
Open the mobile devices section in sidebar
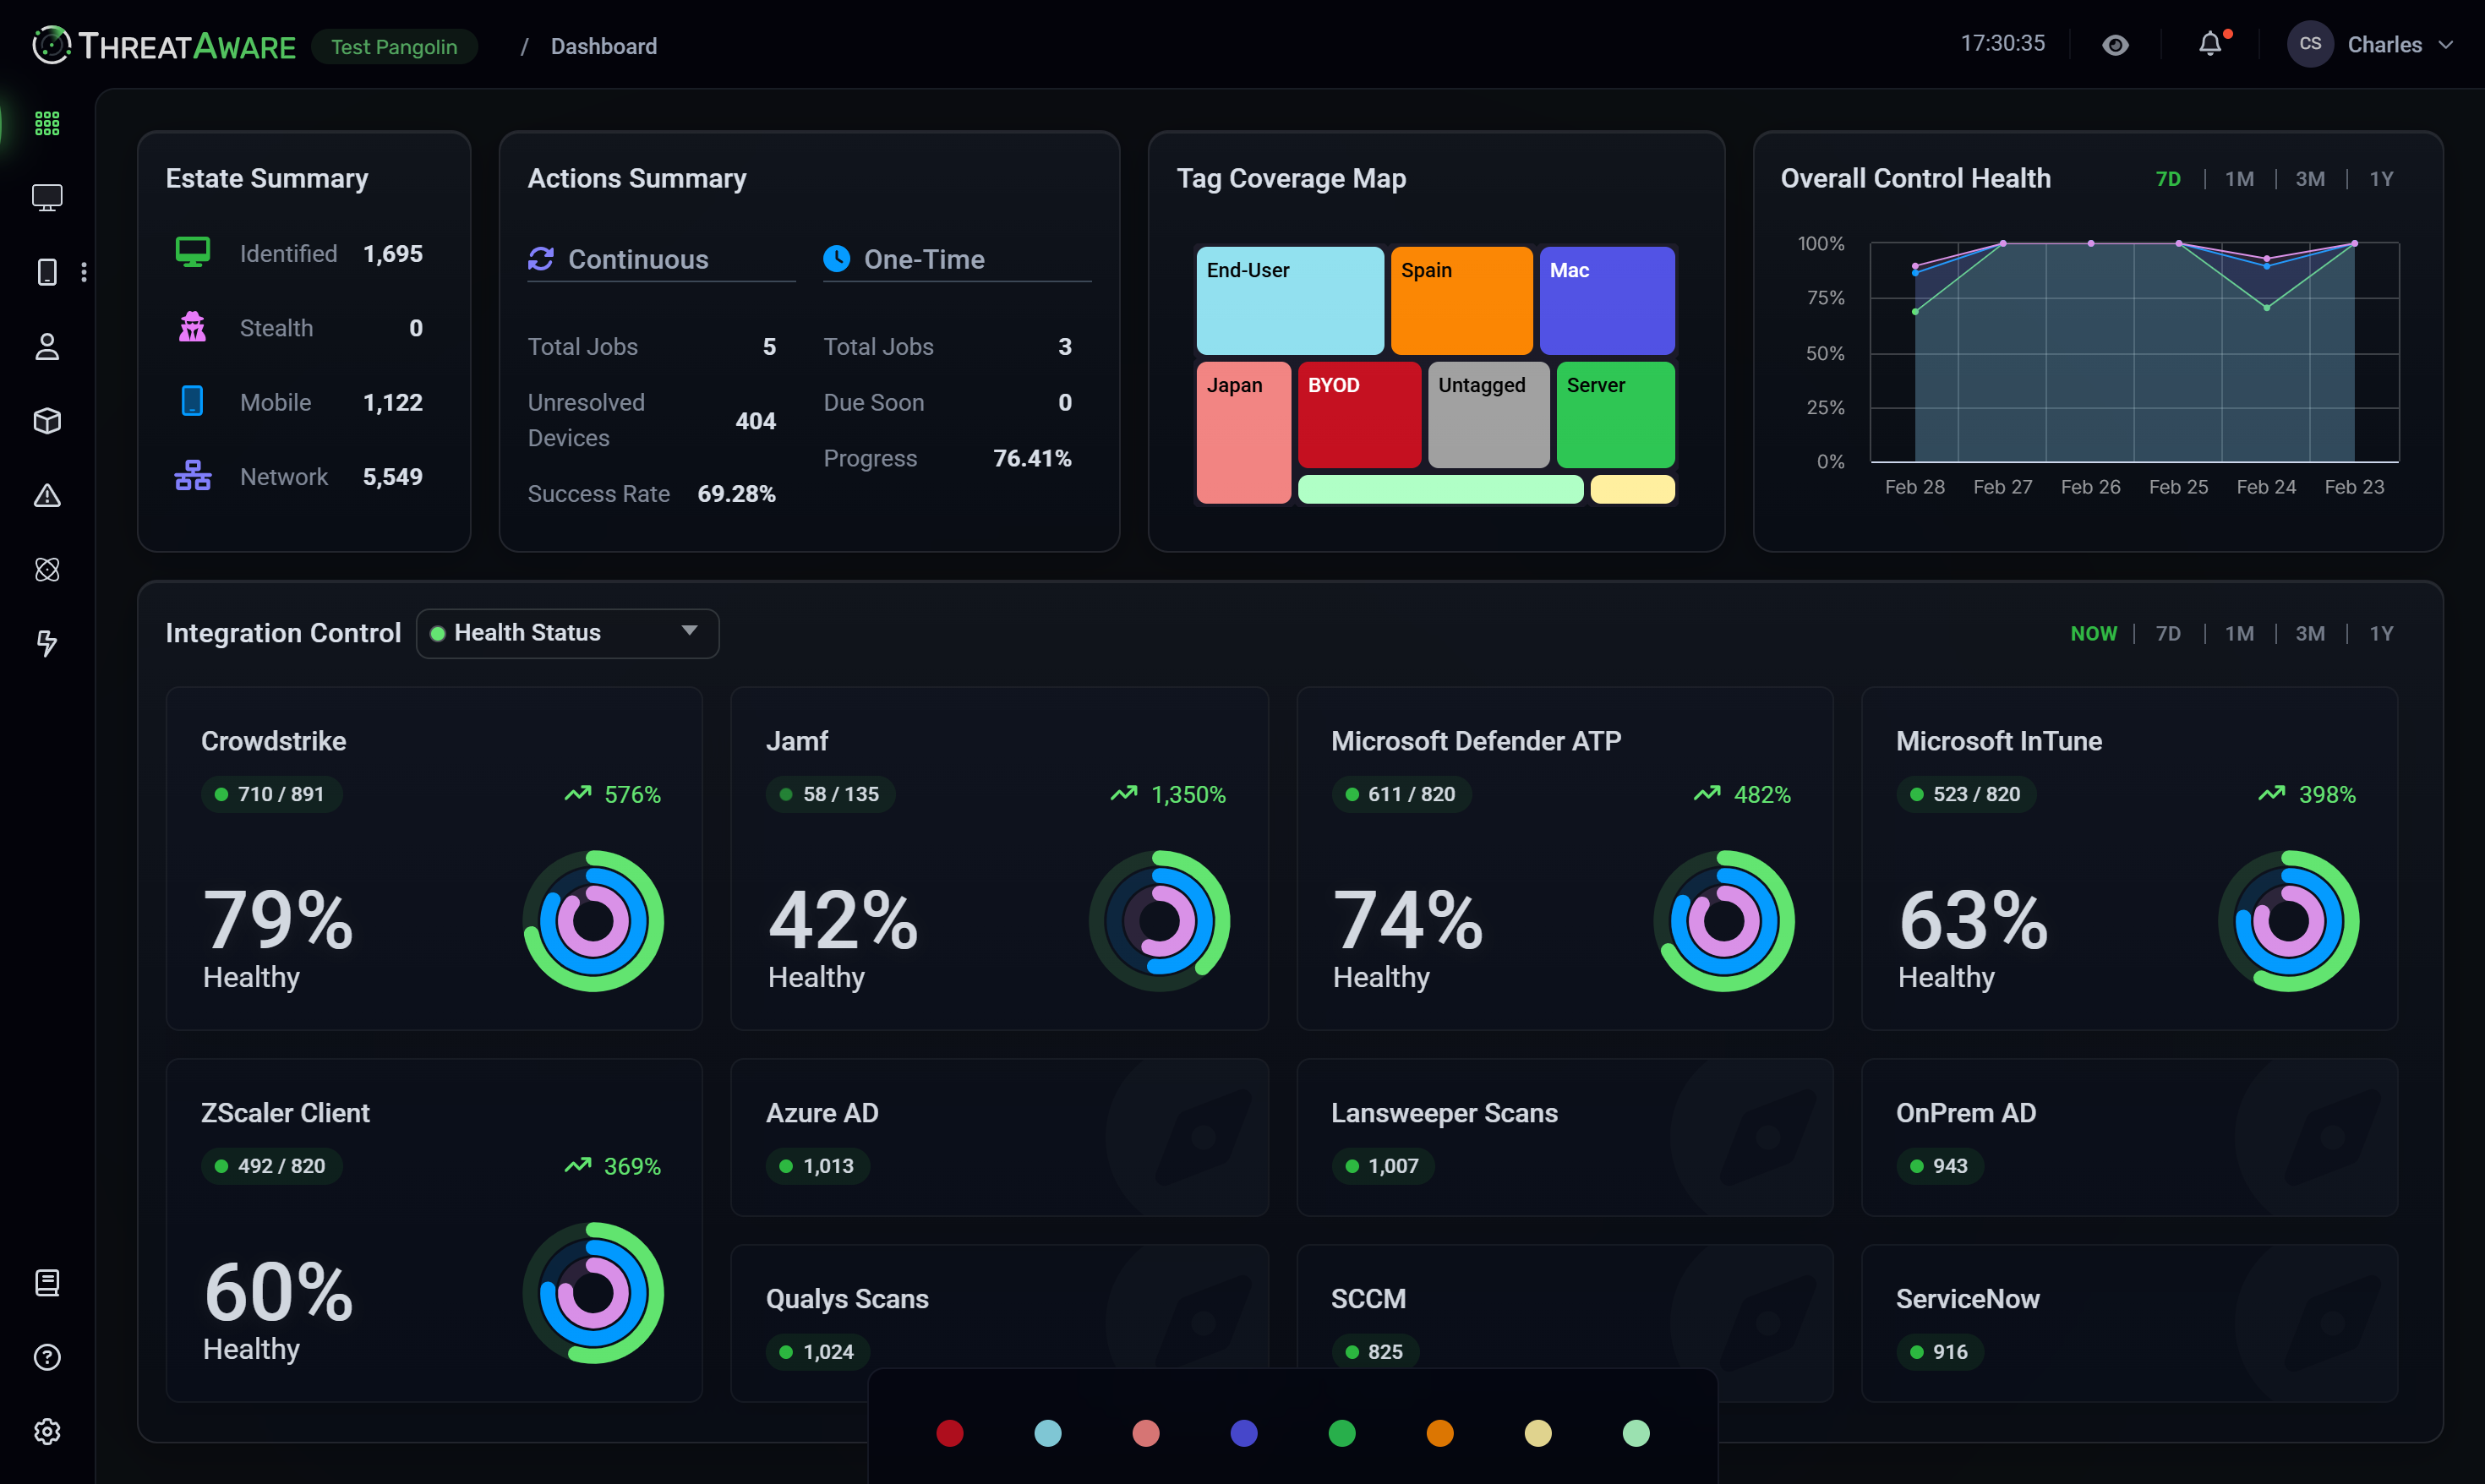click(x=47, y=271)
